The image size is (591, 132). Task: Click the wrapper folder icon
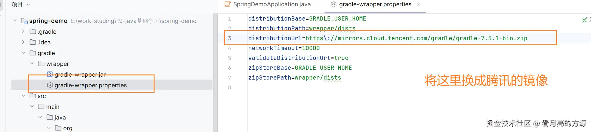click(41, 63)
